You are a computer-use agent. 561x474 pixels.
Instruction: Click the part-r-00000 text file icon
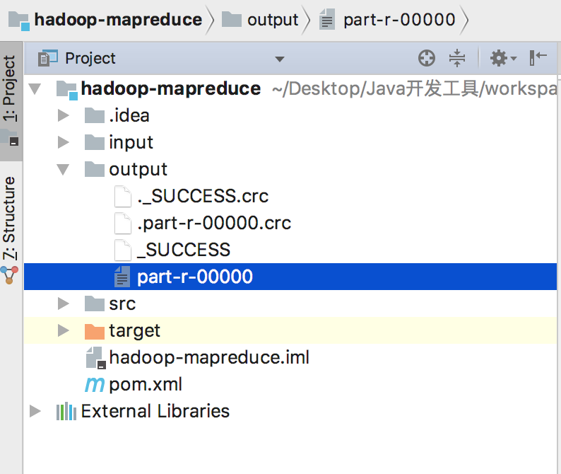tap(122, 277)
